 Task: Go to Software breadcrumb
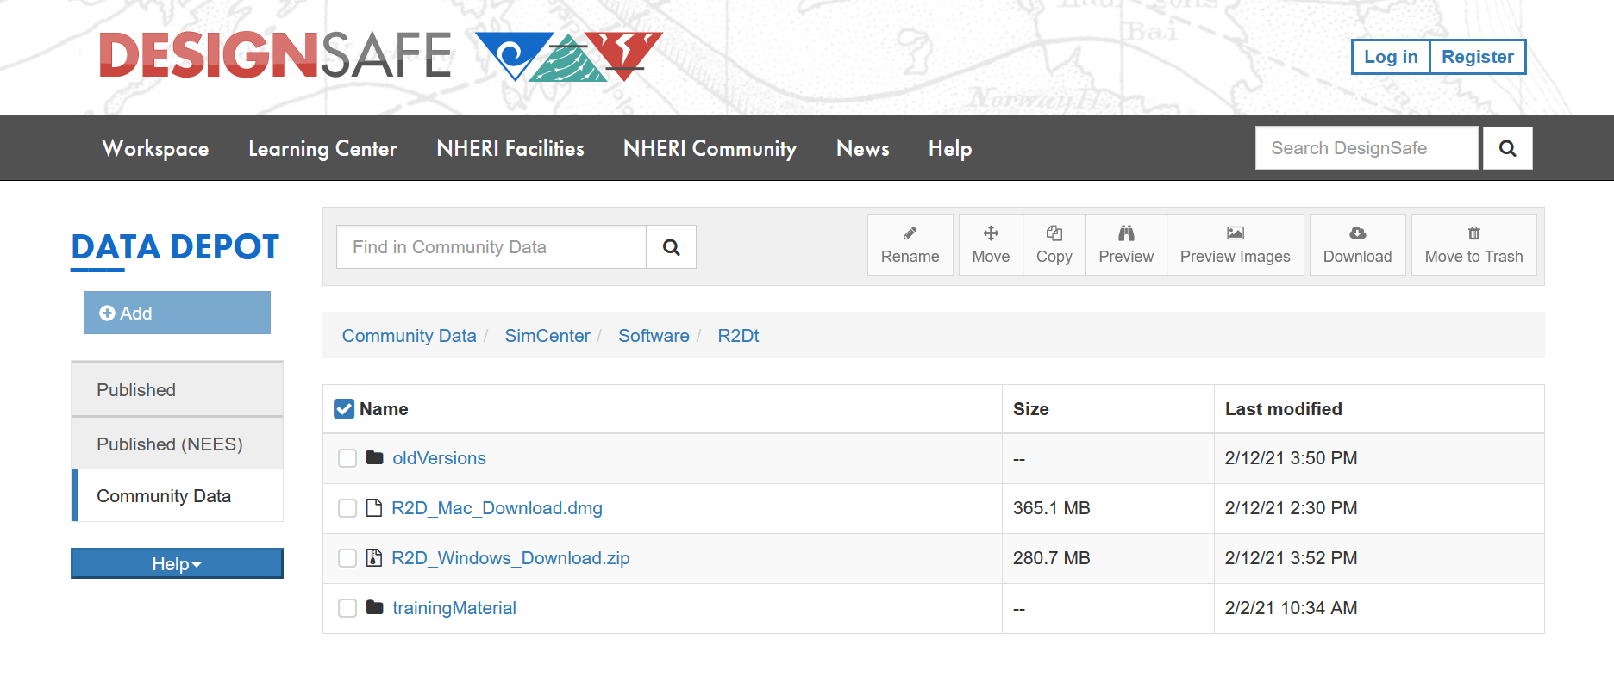pos(654,336)
